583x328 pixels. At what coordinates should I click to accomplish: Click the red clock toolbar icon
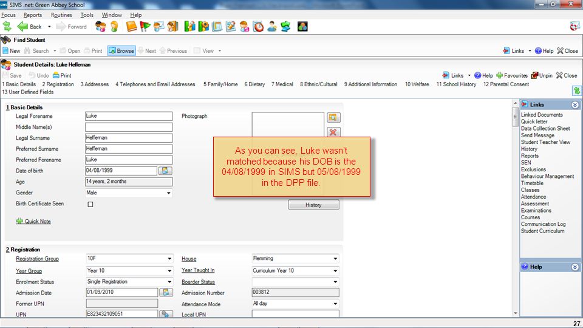pos(258,26)
